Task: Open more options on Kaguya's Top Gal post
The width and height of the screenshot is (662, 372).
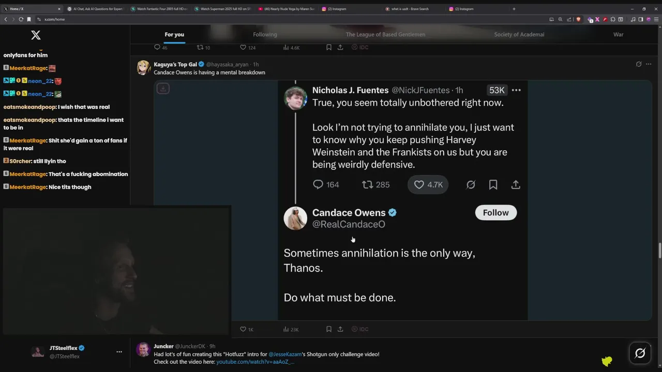Action: coord(649,64)
